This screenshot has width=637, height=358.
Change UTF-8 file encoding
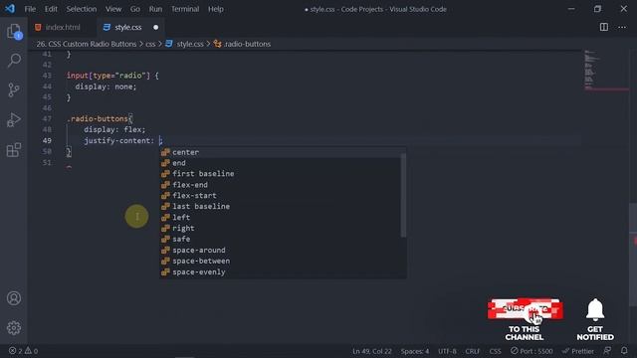click(x=447, y=351)
